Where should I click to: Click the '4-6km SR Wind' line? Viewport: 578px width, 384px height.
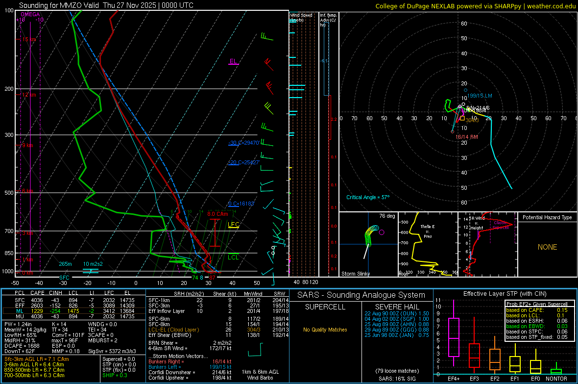click(190, 348)
